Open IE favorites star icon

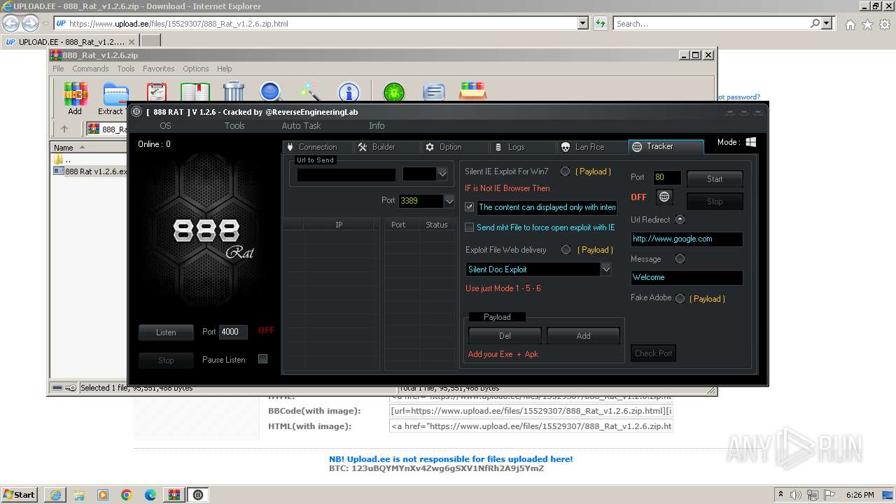coord(867,24)
